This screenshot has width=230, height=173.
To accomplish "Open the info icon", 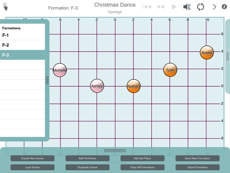I will tap(224, 7).
